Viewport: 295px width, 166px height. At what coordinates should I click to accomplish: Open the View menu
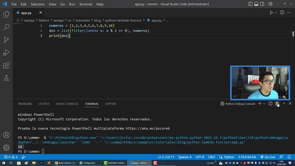point(52,4)
